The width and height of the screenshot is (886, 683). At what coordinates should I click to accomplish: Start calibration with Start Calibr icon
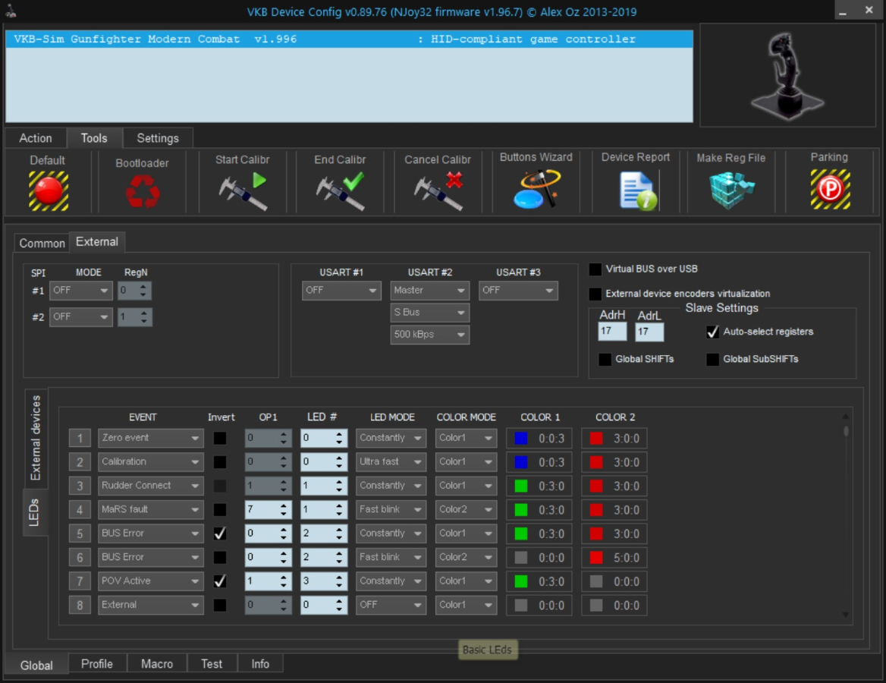[243, 191]
